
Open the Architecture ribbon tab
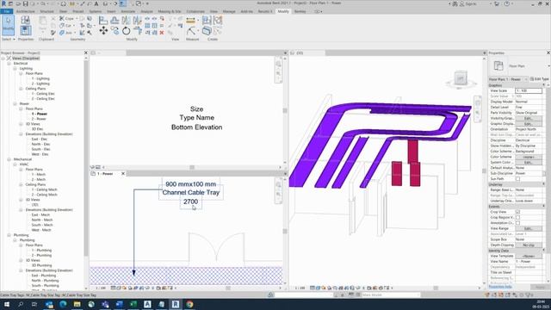(25, 11)
